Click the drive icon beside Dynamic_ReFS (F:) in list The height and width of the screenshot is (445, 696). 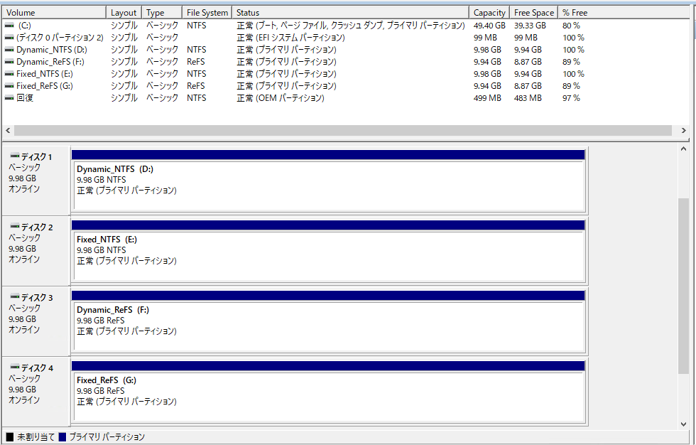[9, 62]
